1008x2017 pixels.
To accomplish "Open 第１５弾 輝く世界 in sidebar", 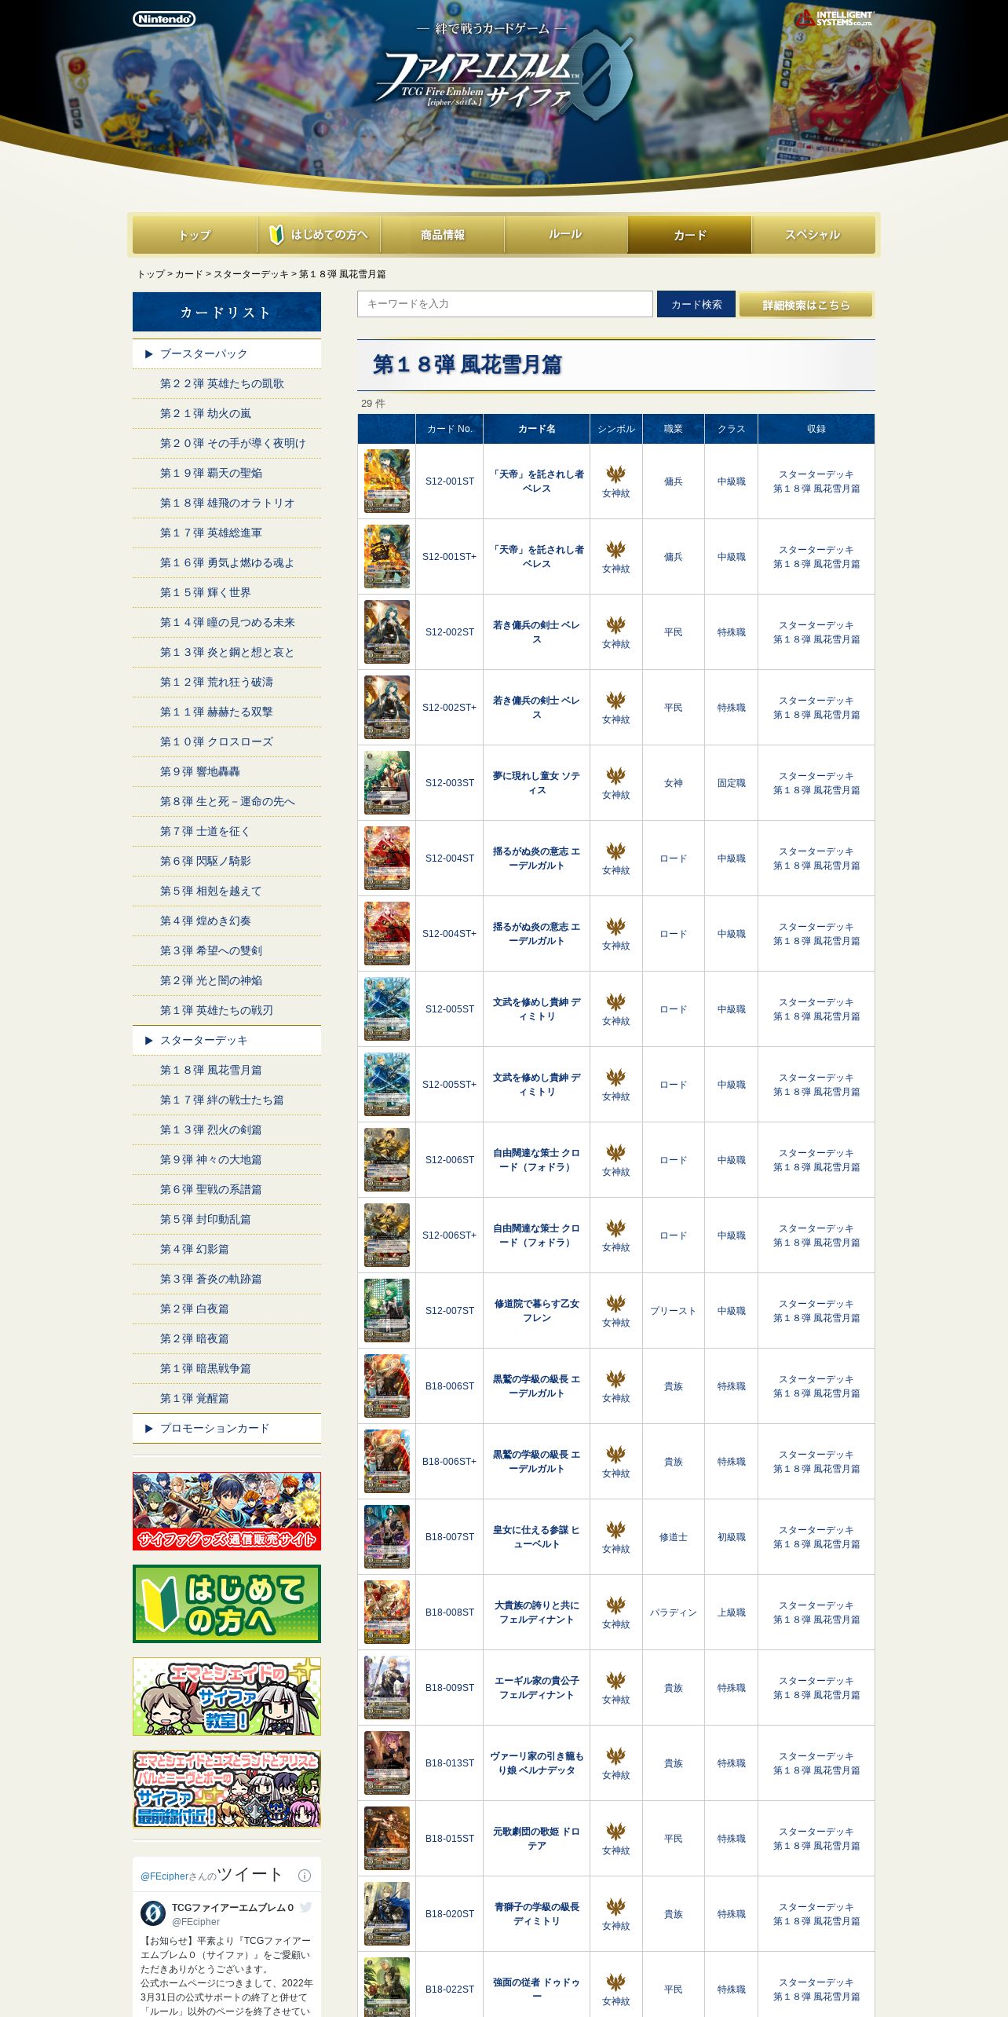I will (x=206, y=592).
